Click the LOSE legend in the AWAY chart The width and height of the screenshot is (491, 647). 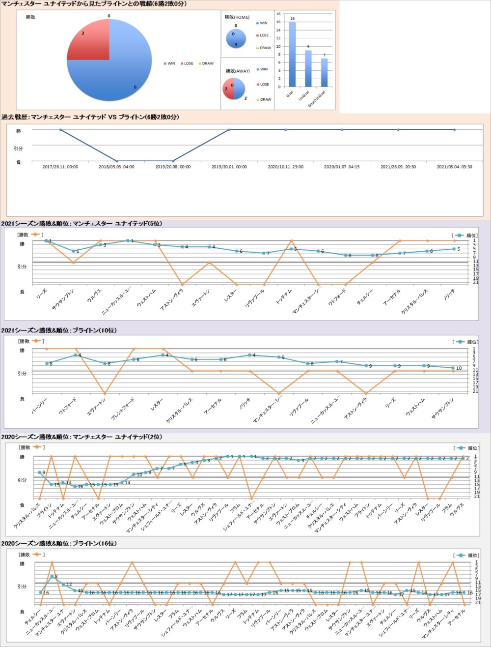click(263, 85)
